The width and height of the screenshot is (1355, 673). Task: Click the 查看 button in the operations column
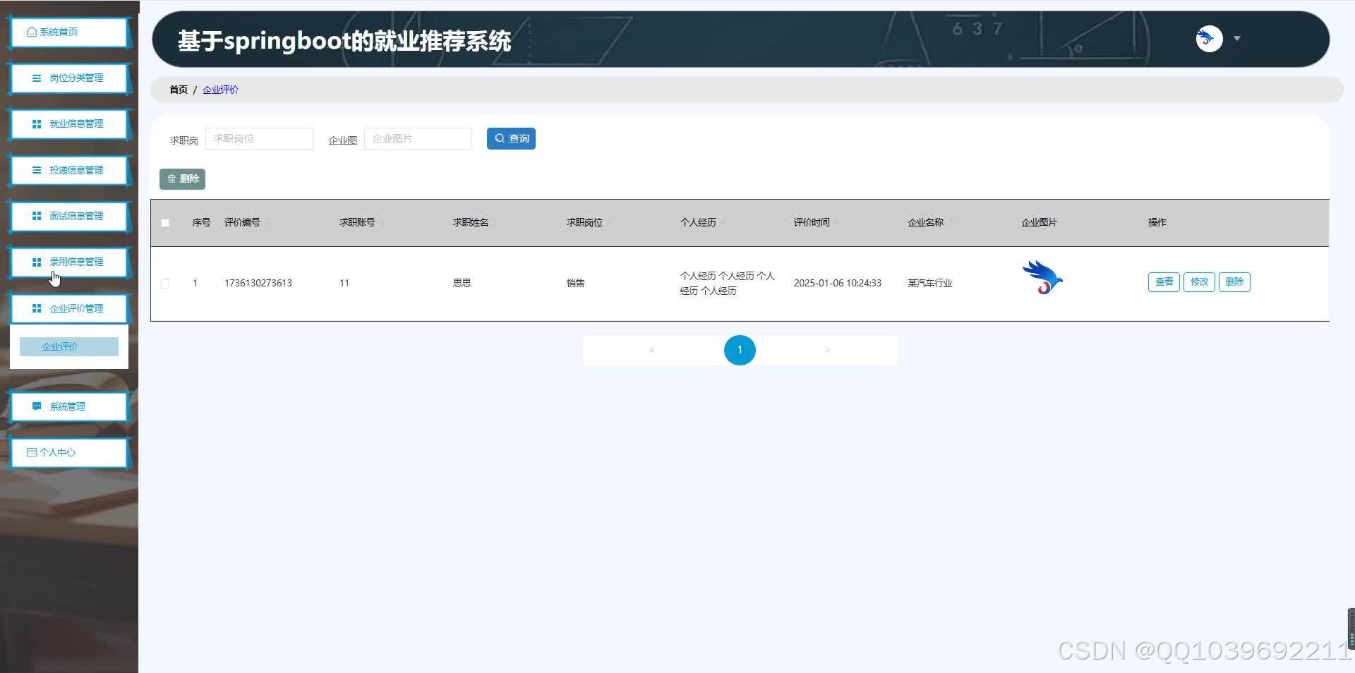[1163, 281]
